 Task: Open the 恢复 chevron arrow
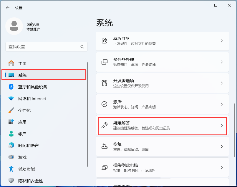tap(222, 146)
